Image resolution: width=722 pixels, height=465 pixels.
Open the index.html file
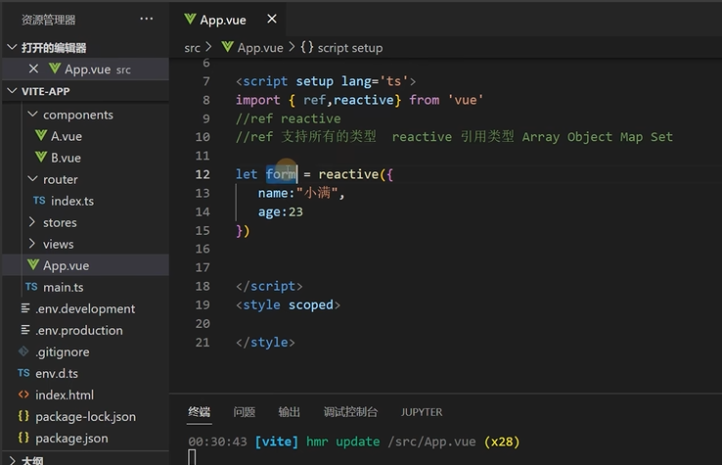(64, 395)
